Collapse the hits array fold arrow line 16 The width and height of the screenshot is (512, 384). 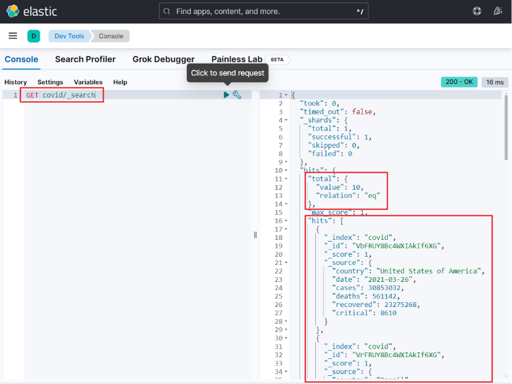tap(286, 221)
